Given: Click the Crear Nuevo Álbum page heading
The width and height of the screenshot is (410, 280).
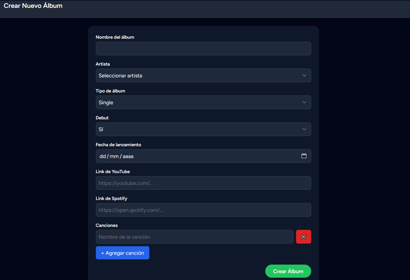Looking at the screenshot, I should click(x=33, y=6).
